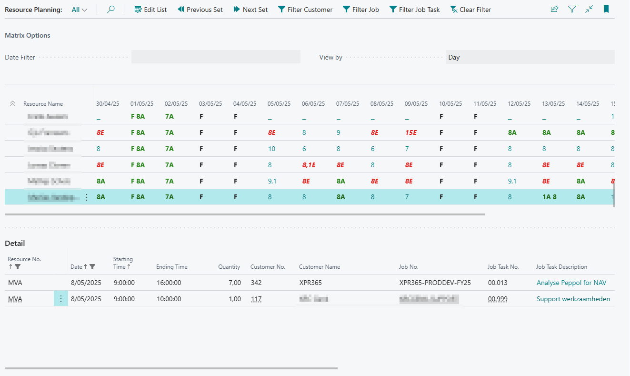
Task: Open three-dot menu on second MVA detail row
Action: [61, 299]
